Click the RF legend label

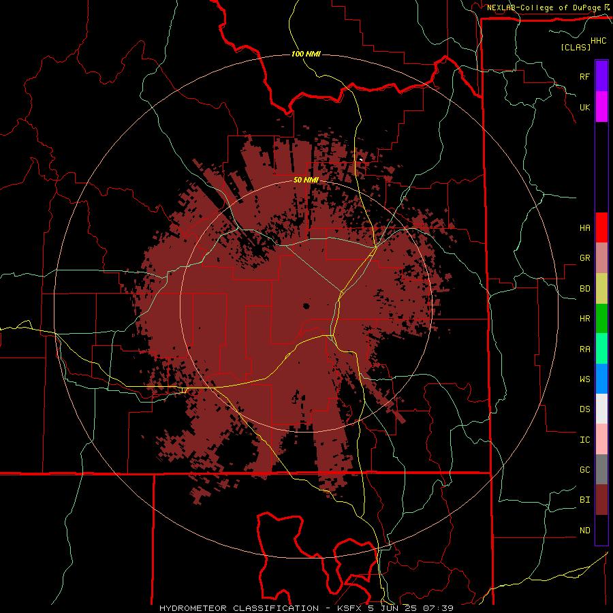(x=584, y=76)
